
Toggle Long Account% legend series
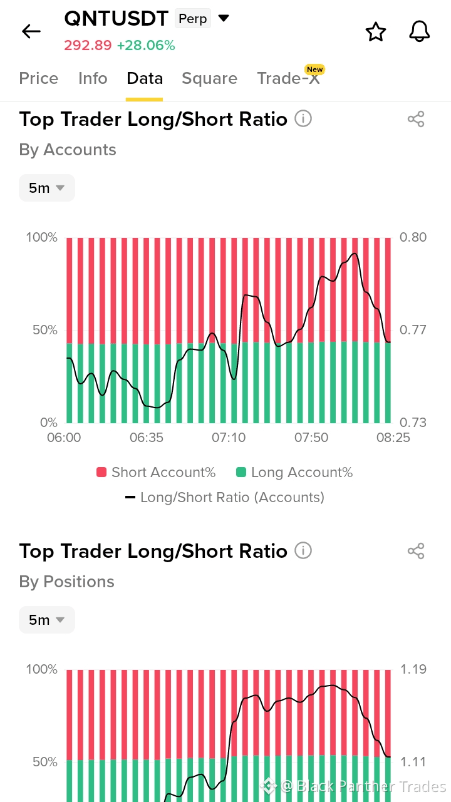(x=294, y=473)
